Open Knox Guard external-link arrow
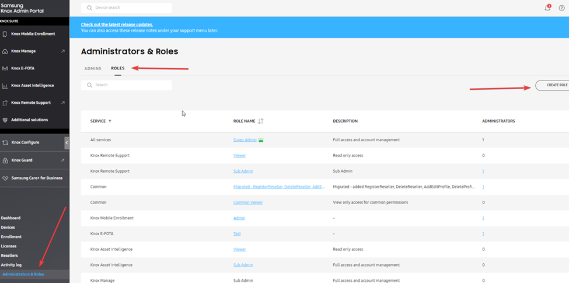569x283 pixels. pyautogui.click(x=63, y=160)
